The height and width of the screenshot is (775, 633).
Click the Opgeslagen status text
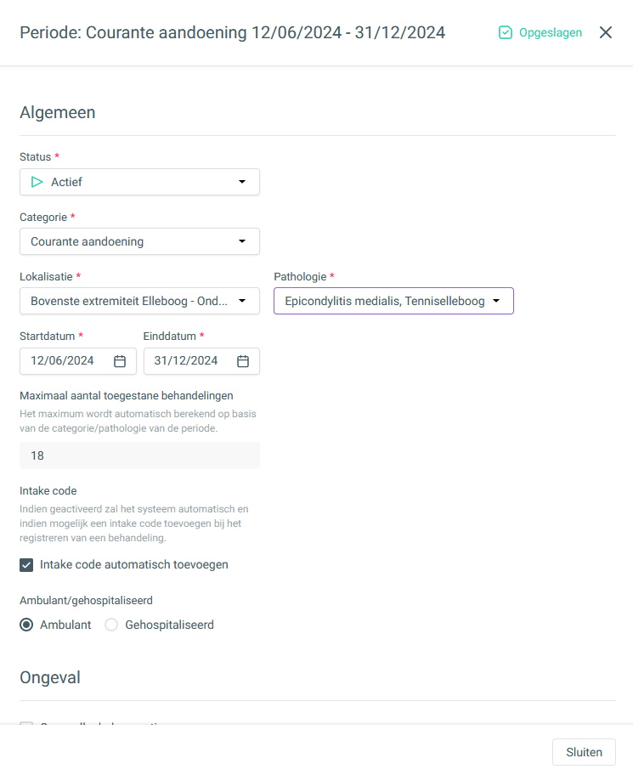pyautogui.click(x=551, y=32)
